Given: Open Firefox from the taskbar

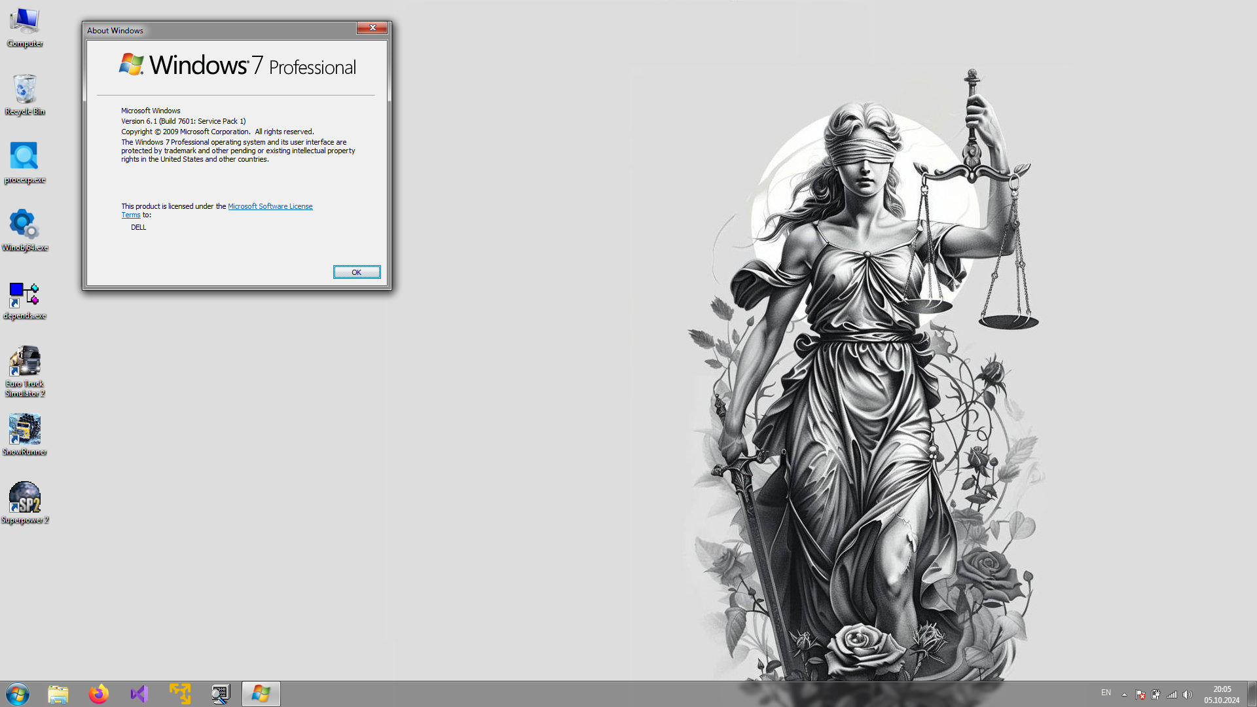Looking at the screenshot, I should [99, 694].
